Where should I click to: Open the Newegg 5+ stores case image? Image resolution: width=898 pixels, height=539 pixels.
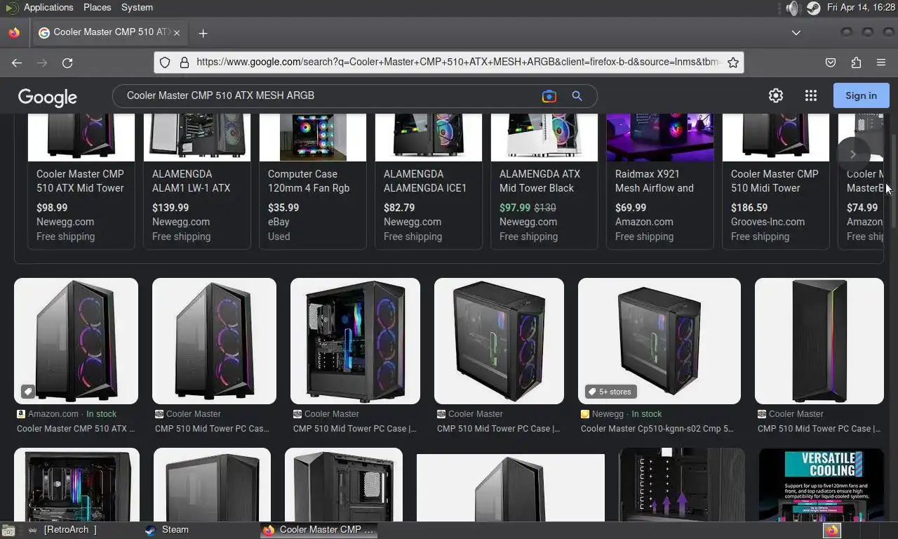tap(659, 341)
